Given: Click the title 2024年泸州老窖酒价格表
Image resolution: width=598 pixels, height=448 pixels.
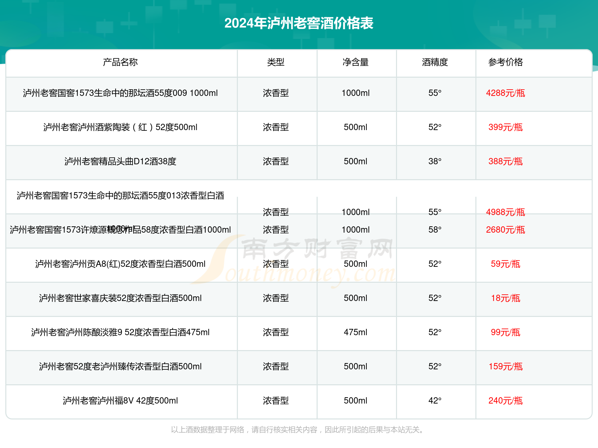Looking at the screenshot, I should (x=299, y=23).
